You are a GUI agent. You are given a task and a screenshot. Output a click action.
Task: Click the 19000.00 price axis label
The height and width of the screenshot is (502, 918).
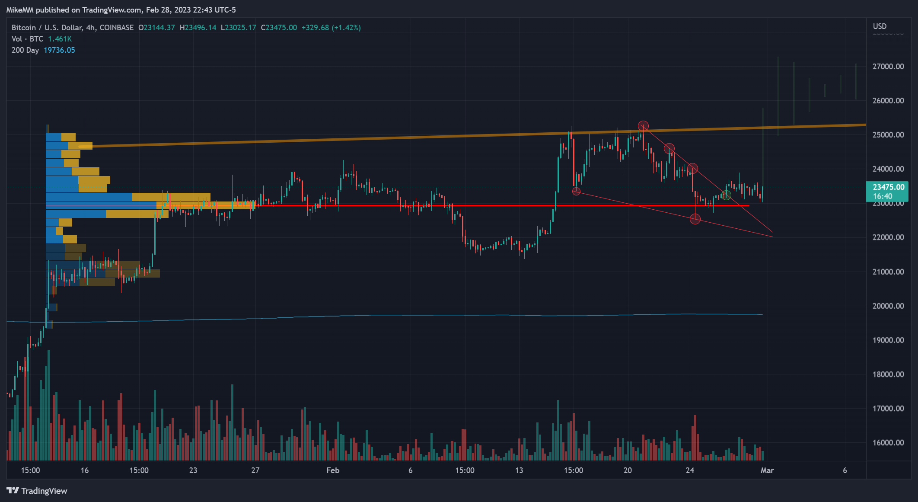[888, 340]
